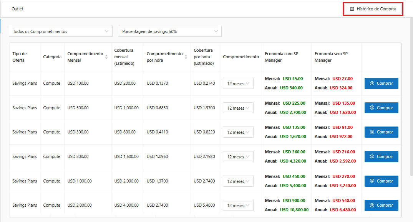Click the Economia com SP Manager header
This screenshot has width=413, height=222.
[x=281, y=57]
